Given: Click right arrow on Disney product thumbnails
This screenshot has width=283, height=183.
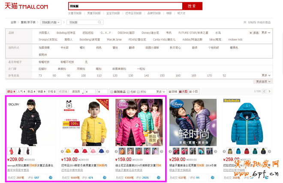Looking at the screenshot, I should click(x=161, y=151).
